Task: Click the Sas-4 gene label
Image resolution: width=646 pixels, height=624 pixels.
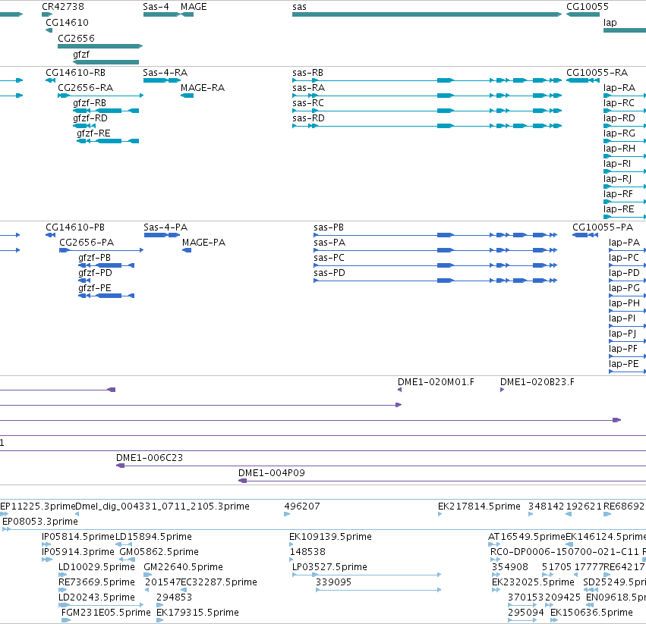Action: tap(156, 7)
